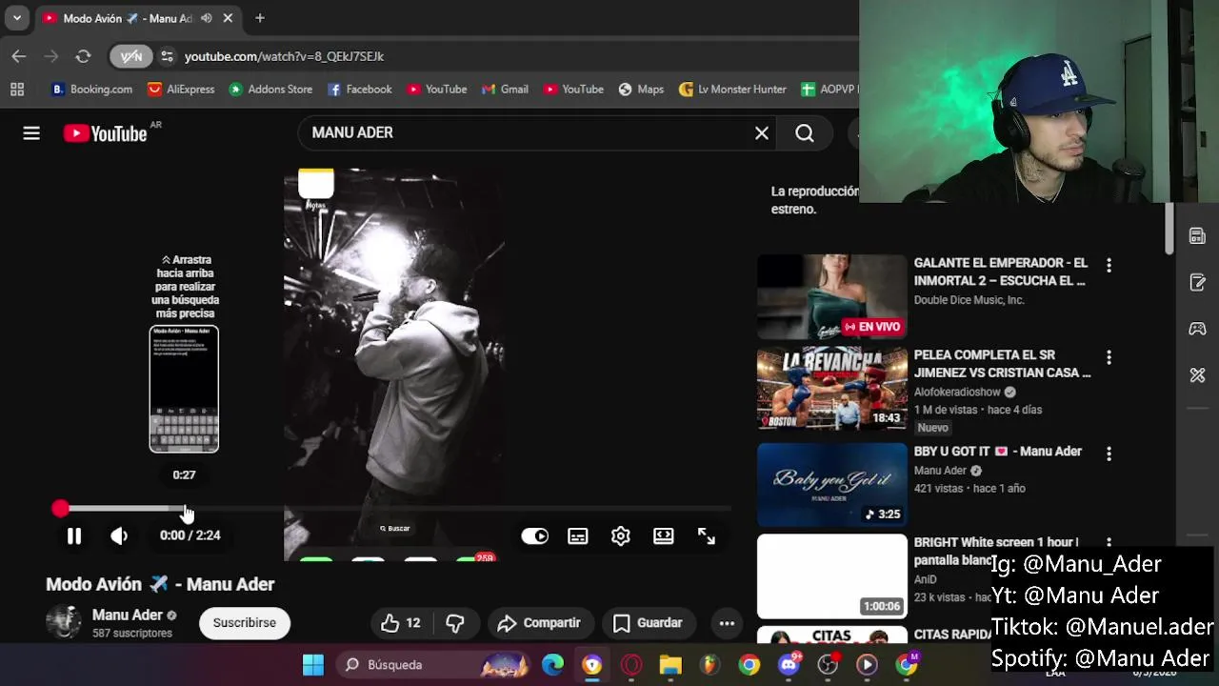This screenshot has height=686, width=1219.
Task: Click the related videos scrollbar
Action: click(x=1169, y=229)
